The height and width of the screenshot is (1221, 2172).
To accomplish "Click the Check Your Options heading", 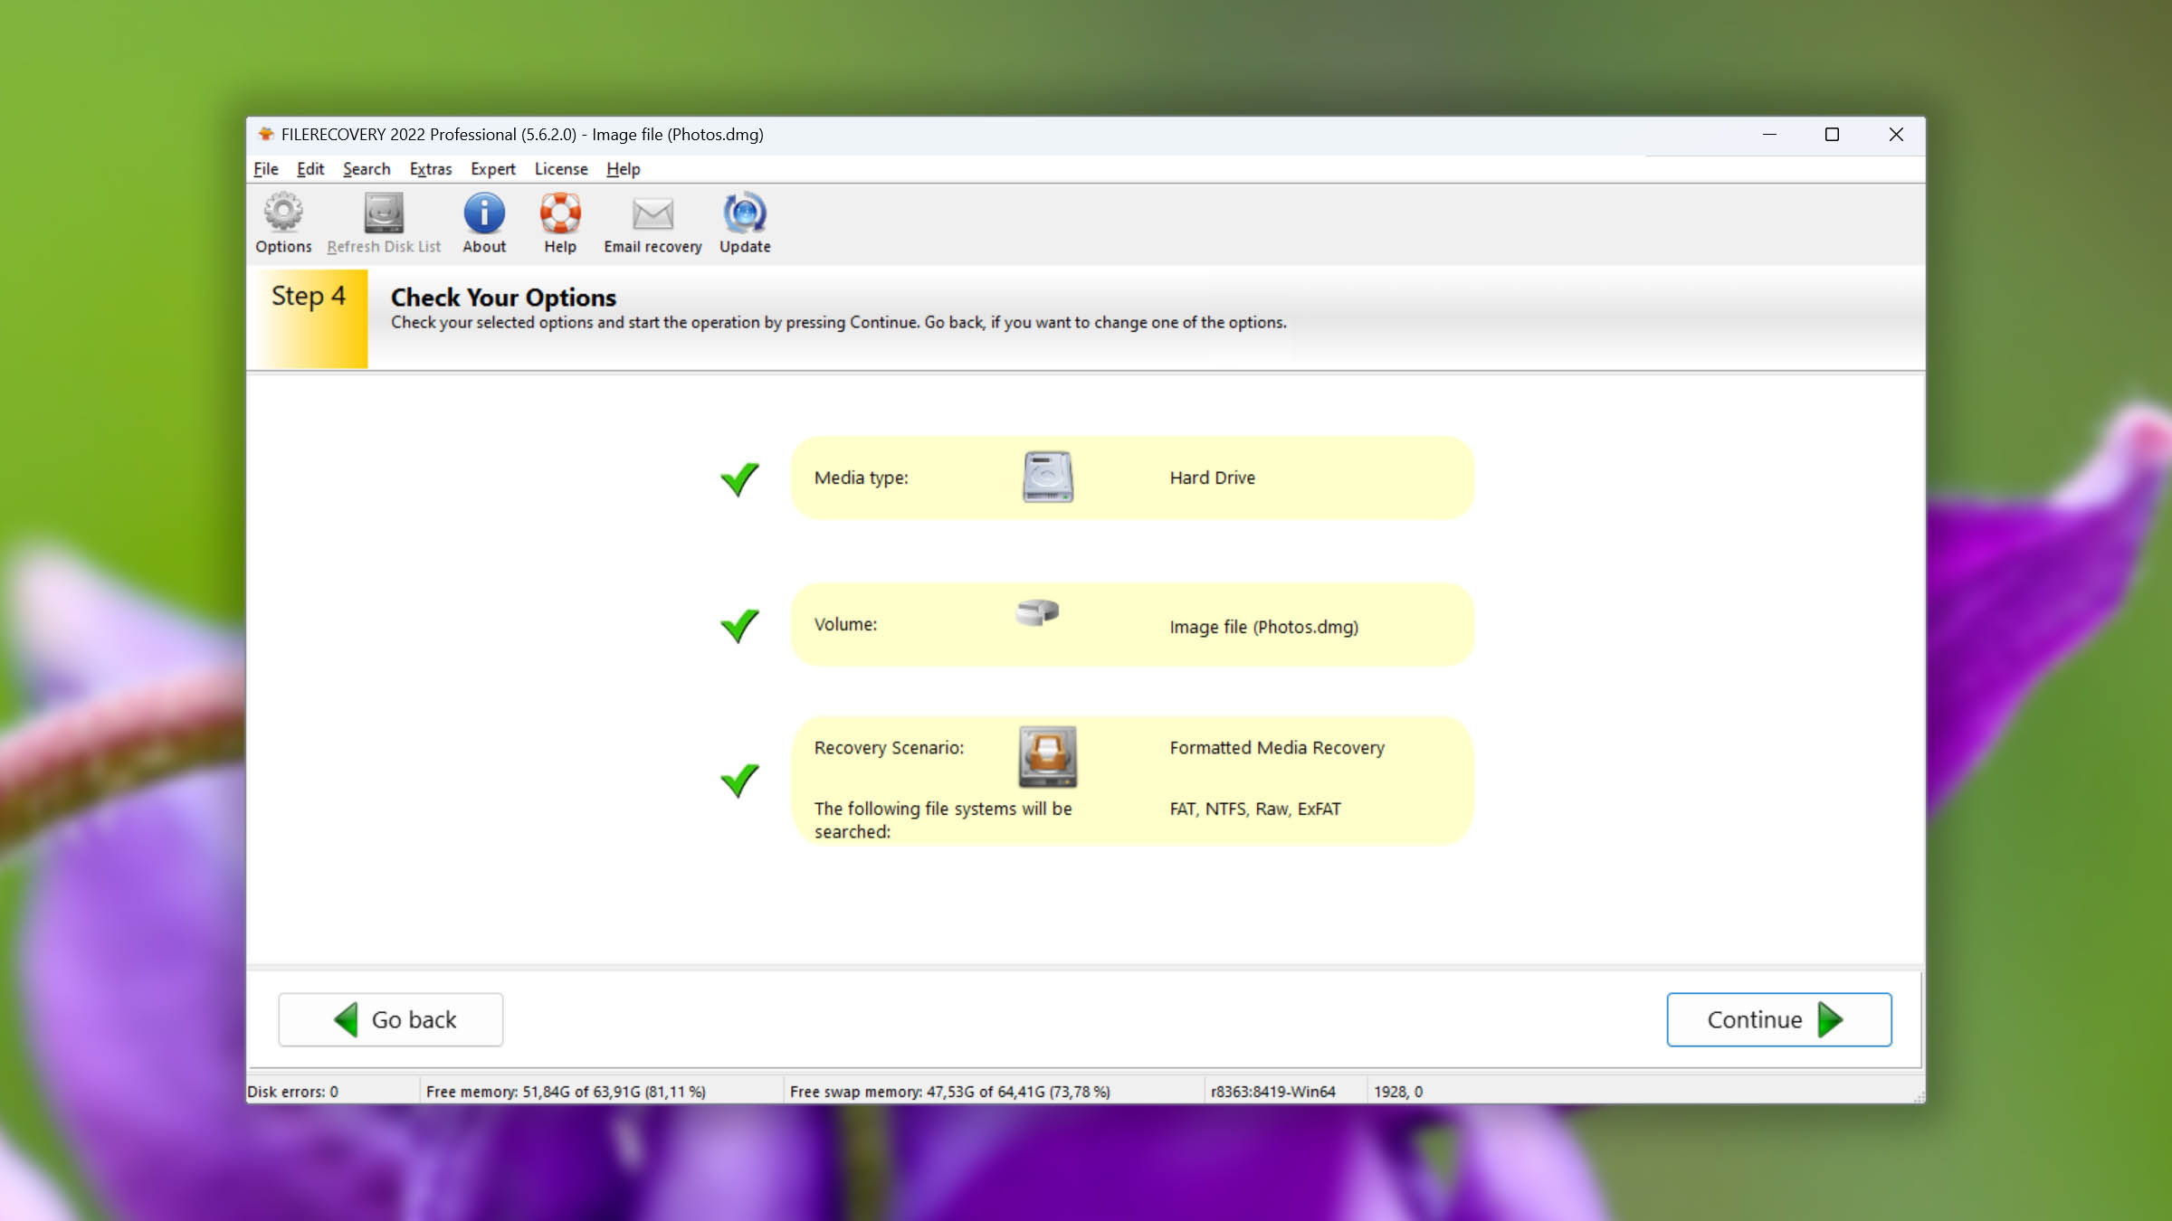I will coord(503,298).
